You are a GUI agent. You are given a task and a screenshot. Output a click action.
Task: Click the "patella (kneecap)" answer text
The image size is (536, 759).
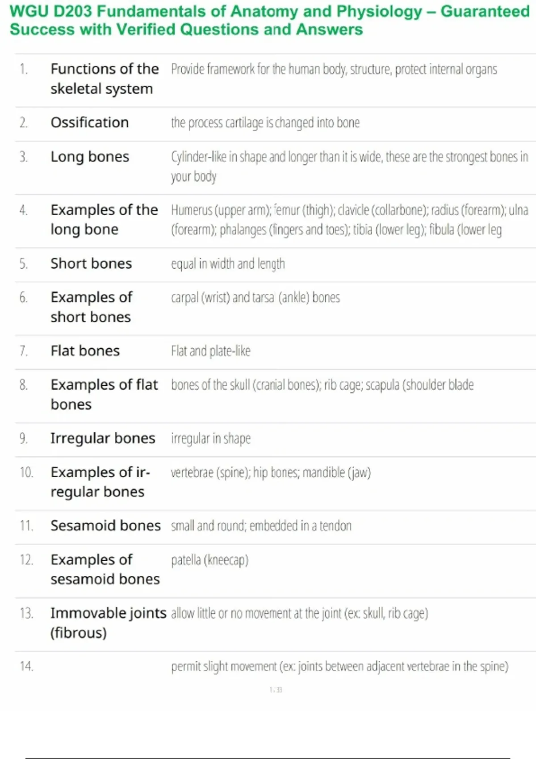pos(209,560)
